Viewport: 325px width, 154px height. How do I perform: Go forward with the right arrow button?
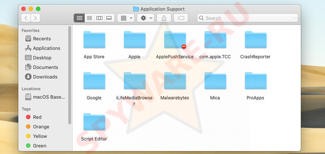[36, 18]
